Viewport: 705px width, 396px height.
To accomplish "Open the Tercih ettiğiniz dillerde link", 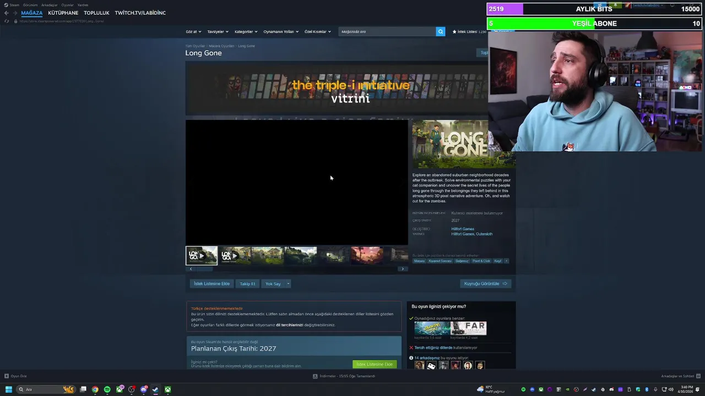I will click(433, 348).
